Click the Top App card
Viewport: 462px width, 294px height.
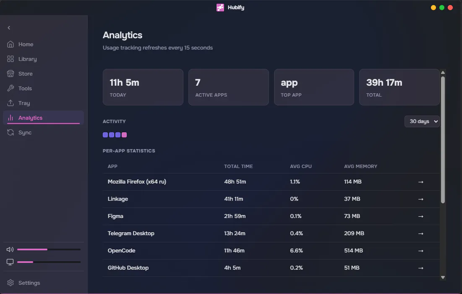pyautogui.click(x=314, y=87)
